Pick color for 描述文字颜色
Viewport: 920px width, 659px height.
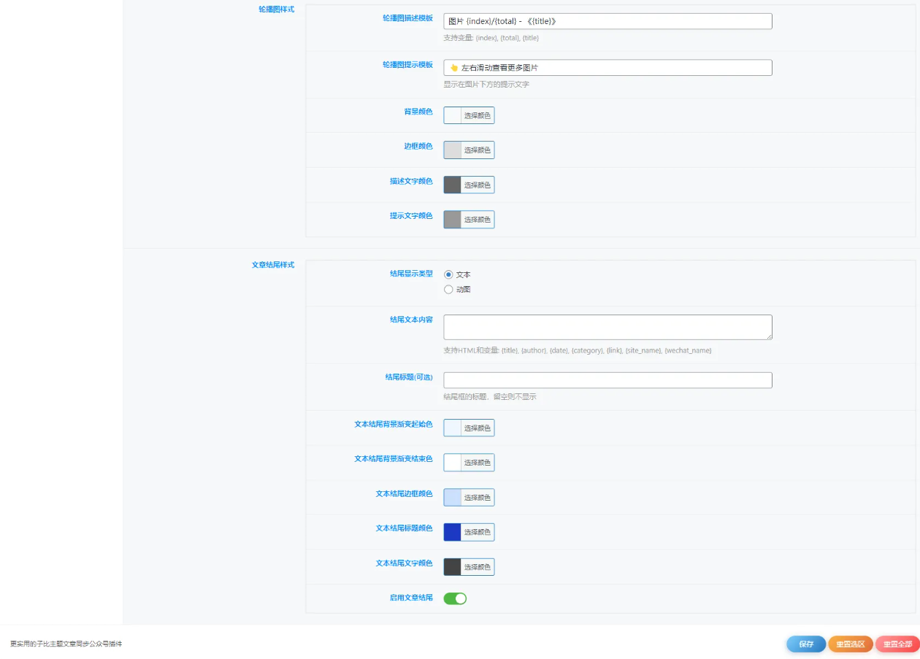(x=469, y=185)
